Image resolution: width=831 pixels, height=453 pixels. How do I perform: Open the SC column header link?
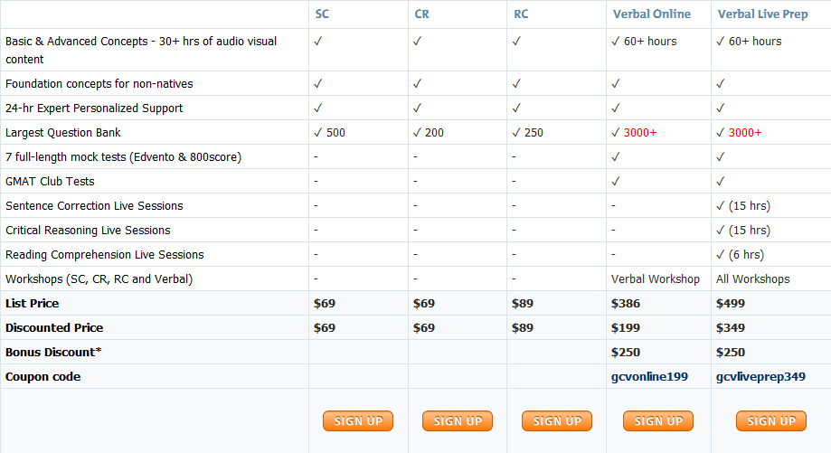322,14
